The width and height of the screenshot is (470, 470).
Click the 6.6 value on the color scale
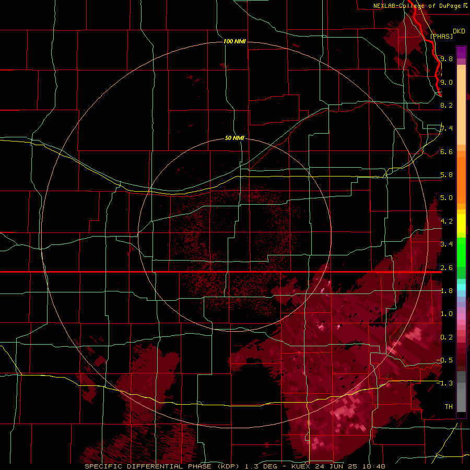[446, 151]
